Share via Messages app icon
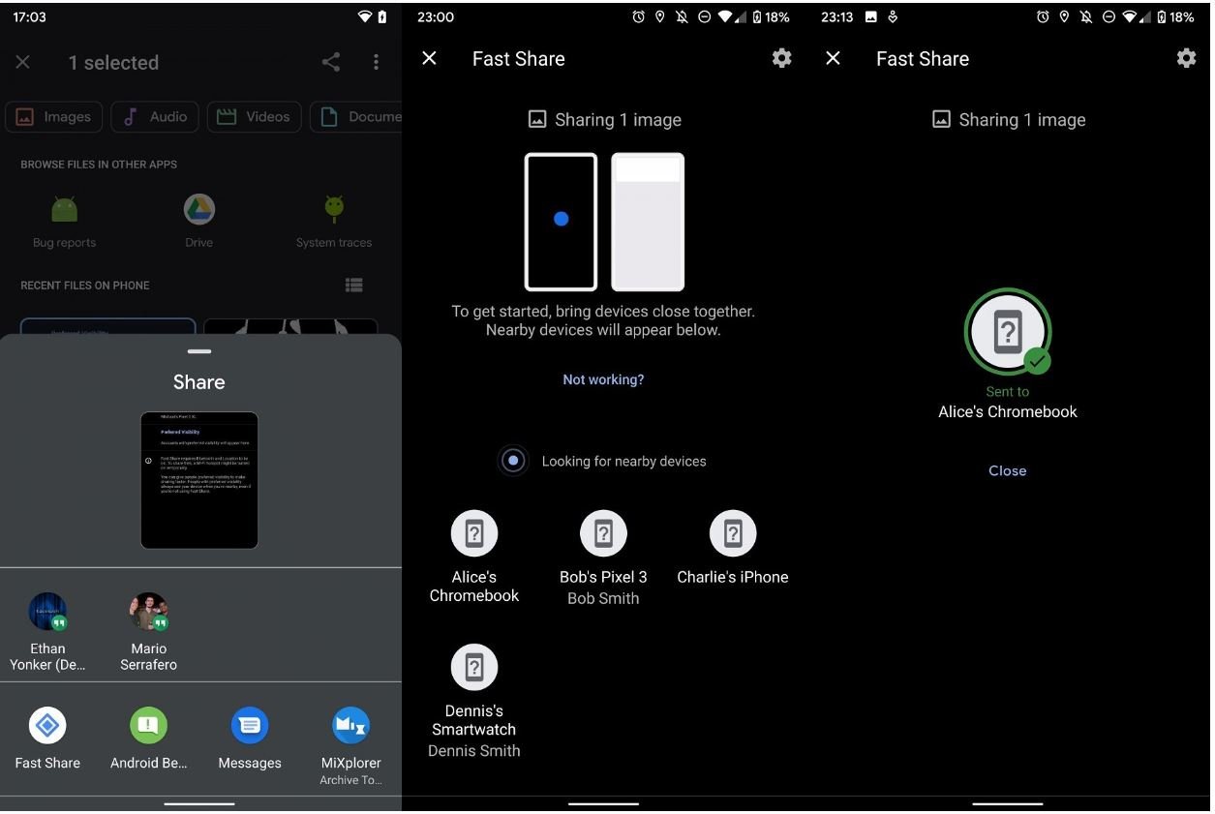The height and width of the screenshot is (814, 1215). [250, 726]
